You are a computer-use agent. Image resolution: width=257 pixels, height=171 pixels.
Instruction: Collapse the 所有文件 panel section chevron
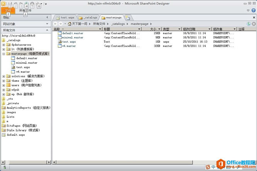coord(47,30)
